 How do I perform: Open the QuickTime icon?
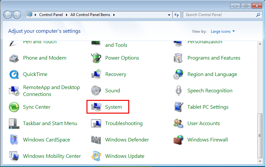[x=14, y=74]
